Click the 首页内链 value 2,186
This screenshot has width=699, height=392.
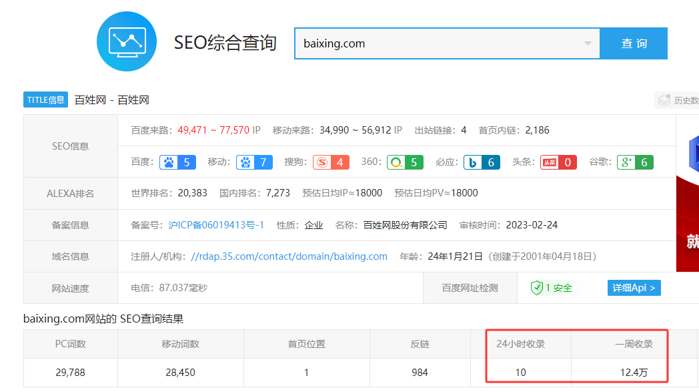click(x=537, y=130)
